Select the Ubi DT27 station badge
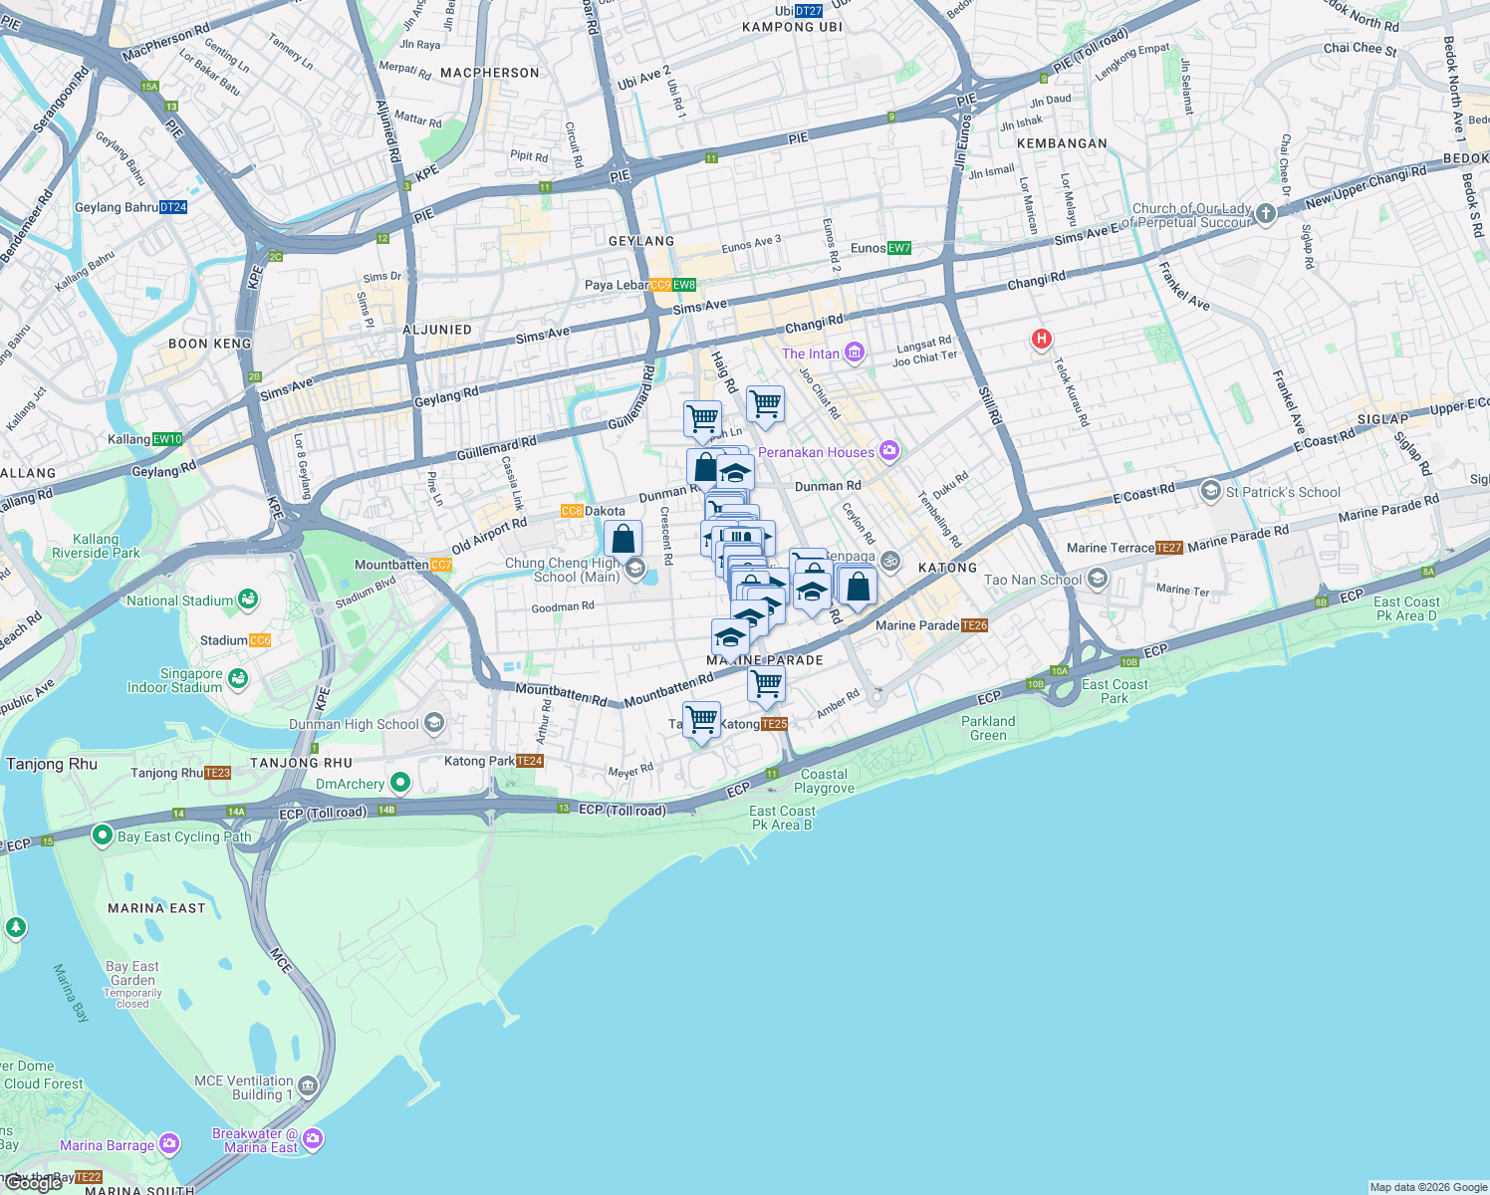The width and height of the screenshot is (1490, 1195). point(809,11)
